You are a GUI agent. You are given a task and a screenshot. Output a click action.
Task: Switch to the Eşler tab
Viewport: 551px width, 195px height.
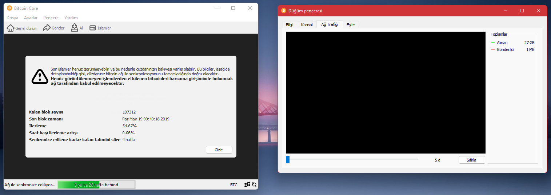(x=351, y=25)
